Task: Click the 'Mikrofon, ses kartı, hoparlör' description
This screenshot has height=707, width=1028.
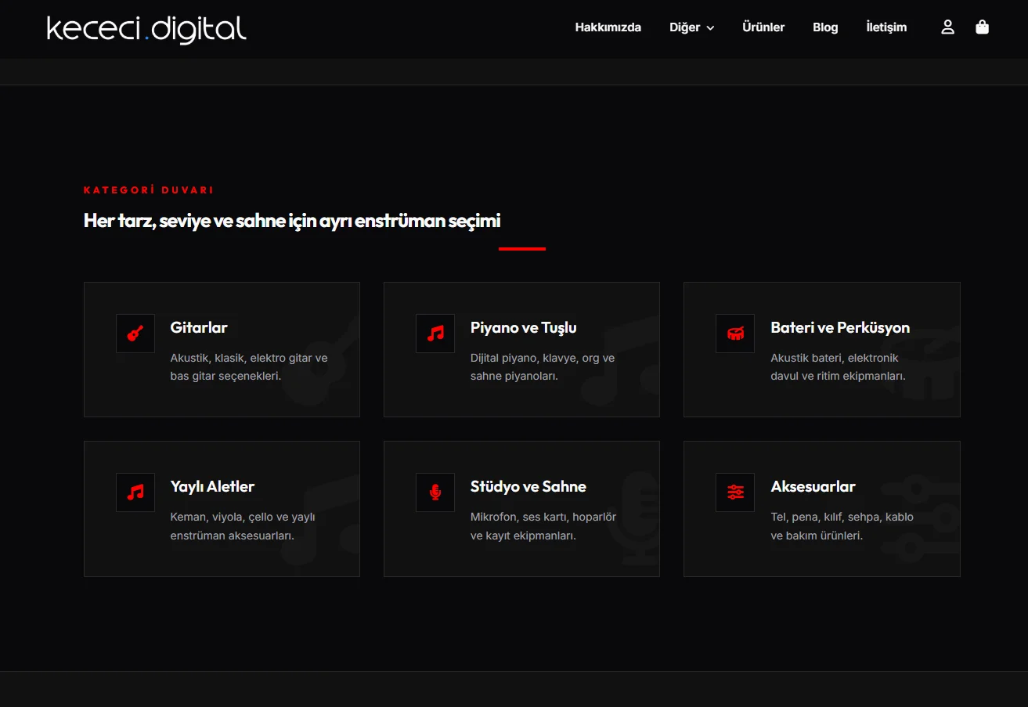Action: [x=543, y=526]
